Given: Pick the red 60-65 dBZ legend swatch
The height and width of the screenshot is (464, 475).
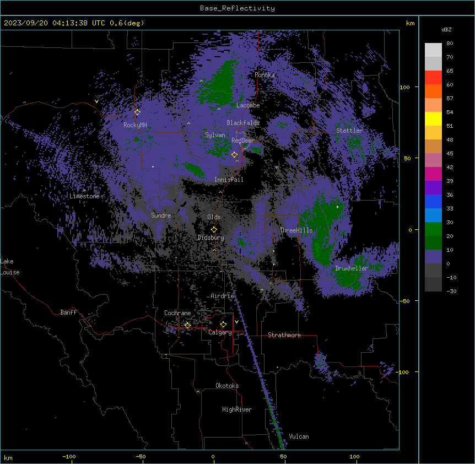Looking at the screenshot, I should tap(433, 78).
